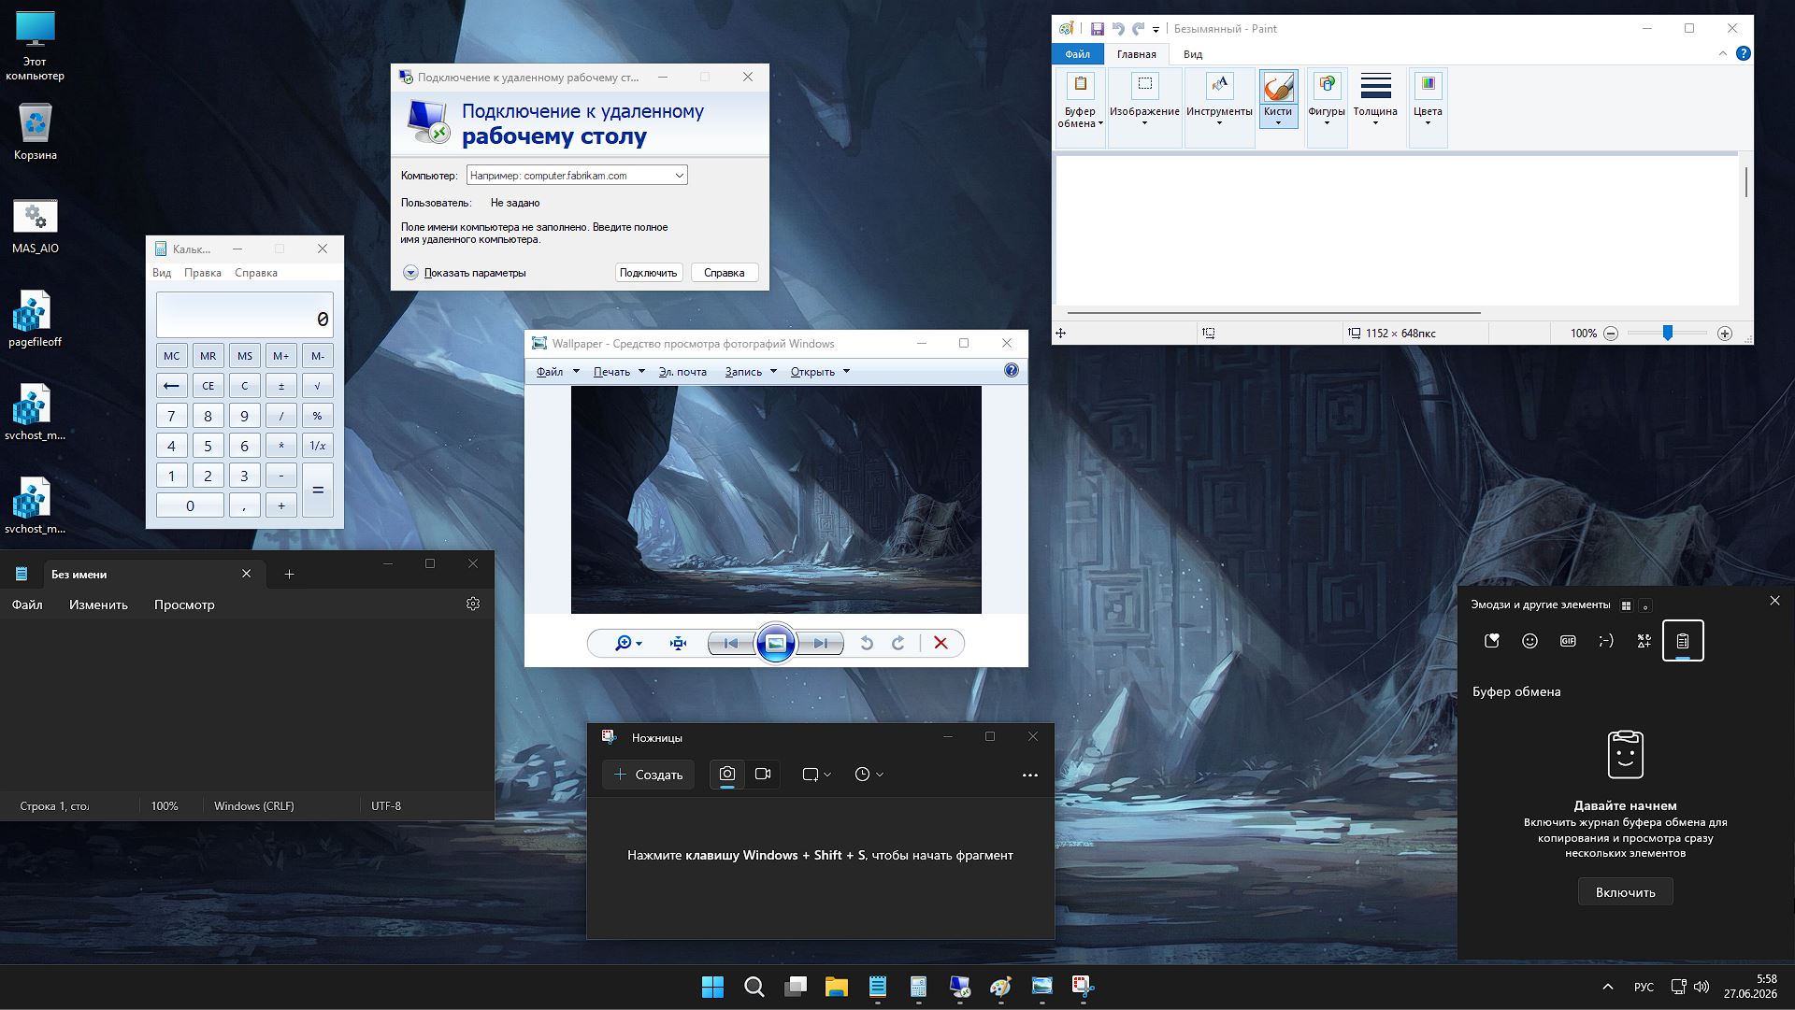The width and height of the screenshot is (1795, 1010).
Task: Open the Правка menu in Calculator
Action: click(203, 273)
